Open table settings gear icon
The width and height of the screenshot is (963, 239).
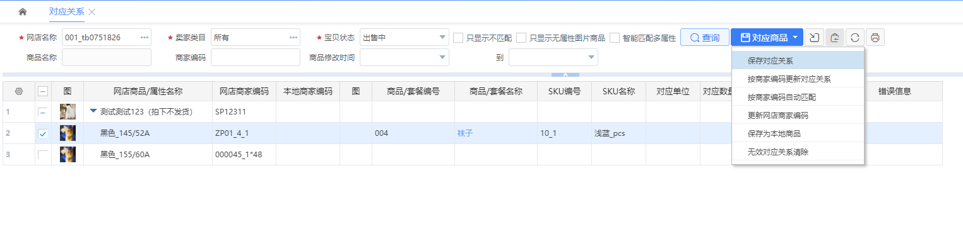click(x=18, y=91)
